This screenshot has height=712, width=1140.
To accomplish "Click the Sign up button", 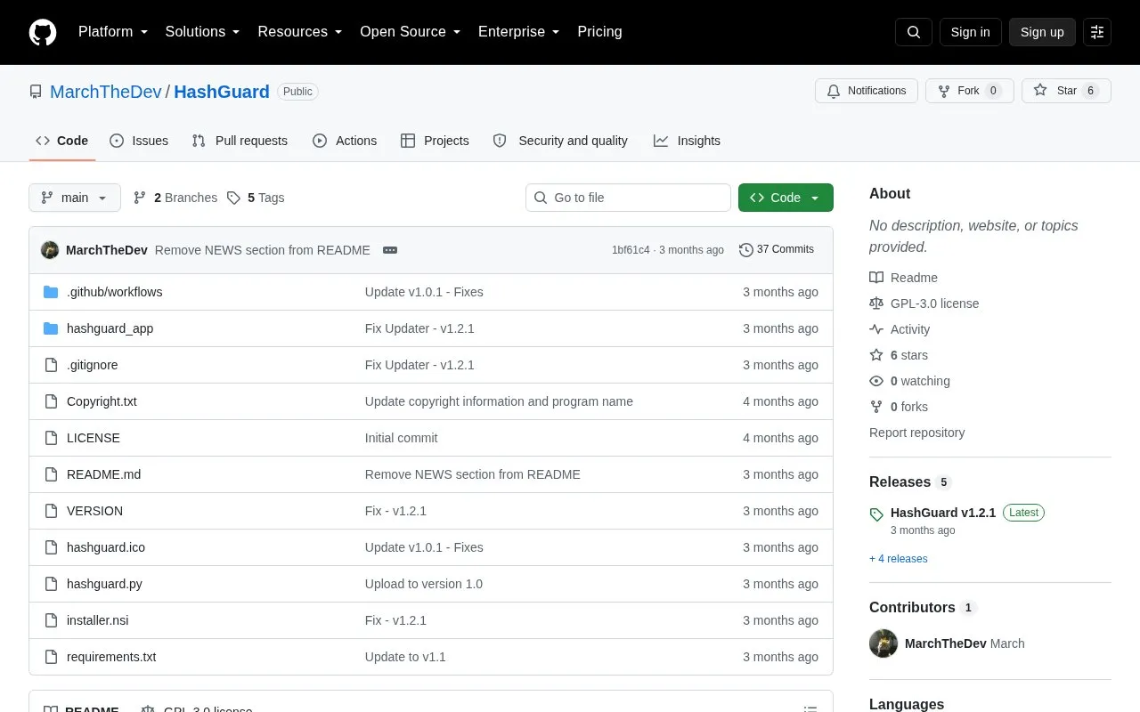I will pos(1042,32).
